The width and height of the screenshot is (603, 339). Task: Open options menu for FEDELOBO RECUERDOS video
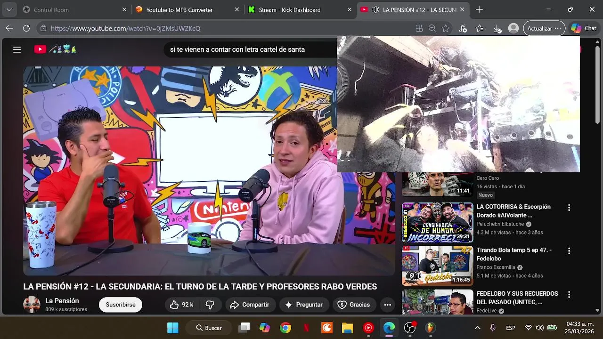569,294
